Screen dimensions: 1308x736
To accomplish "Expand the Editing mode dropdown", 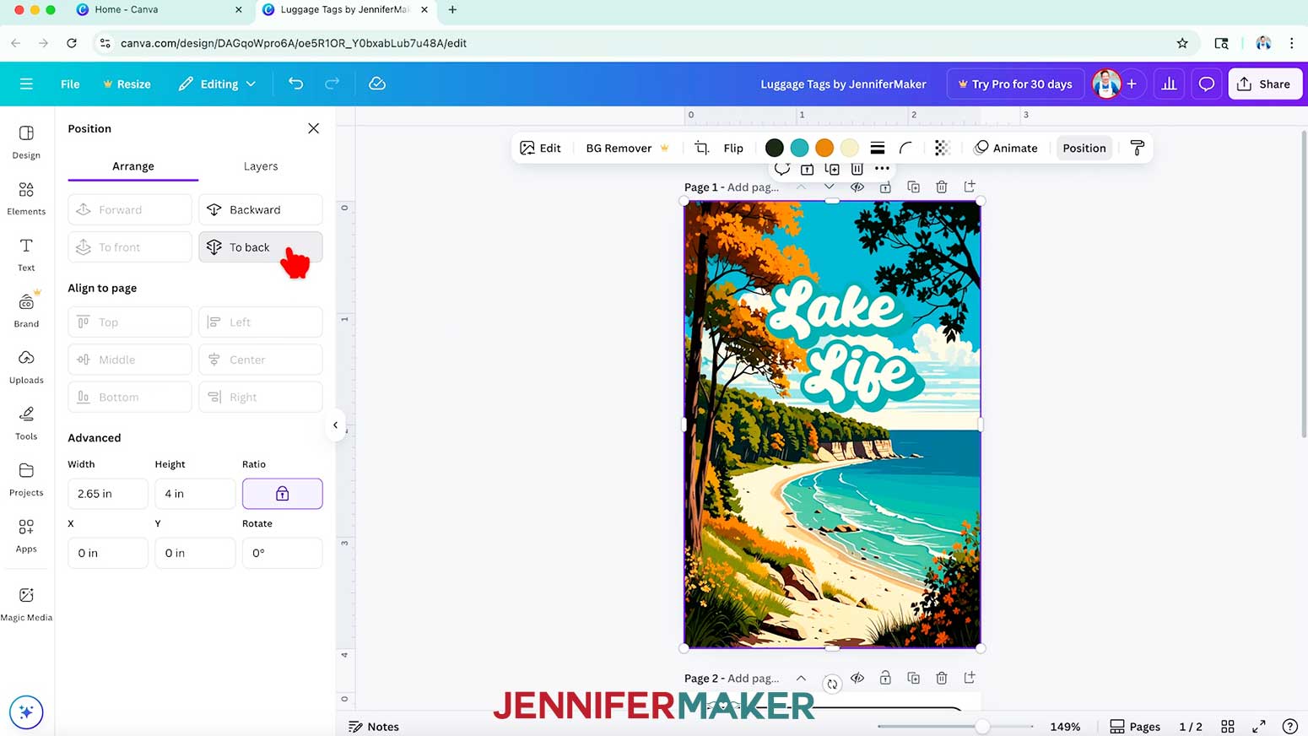I will (217, 84).
